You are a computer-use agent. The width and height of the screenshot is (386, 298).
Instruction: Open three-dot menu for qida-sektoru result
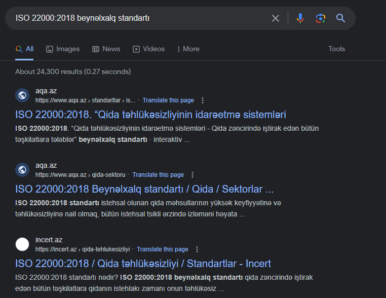pyautogui.click(x=192, y=175)
